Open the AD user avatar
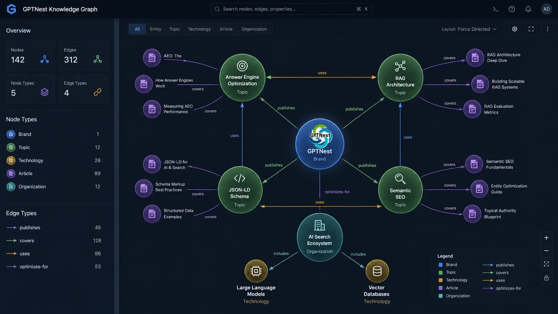The width and height of the screenshot is (558, 314). pyautogui.click(x=546, y=9)
